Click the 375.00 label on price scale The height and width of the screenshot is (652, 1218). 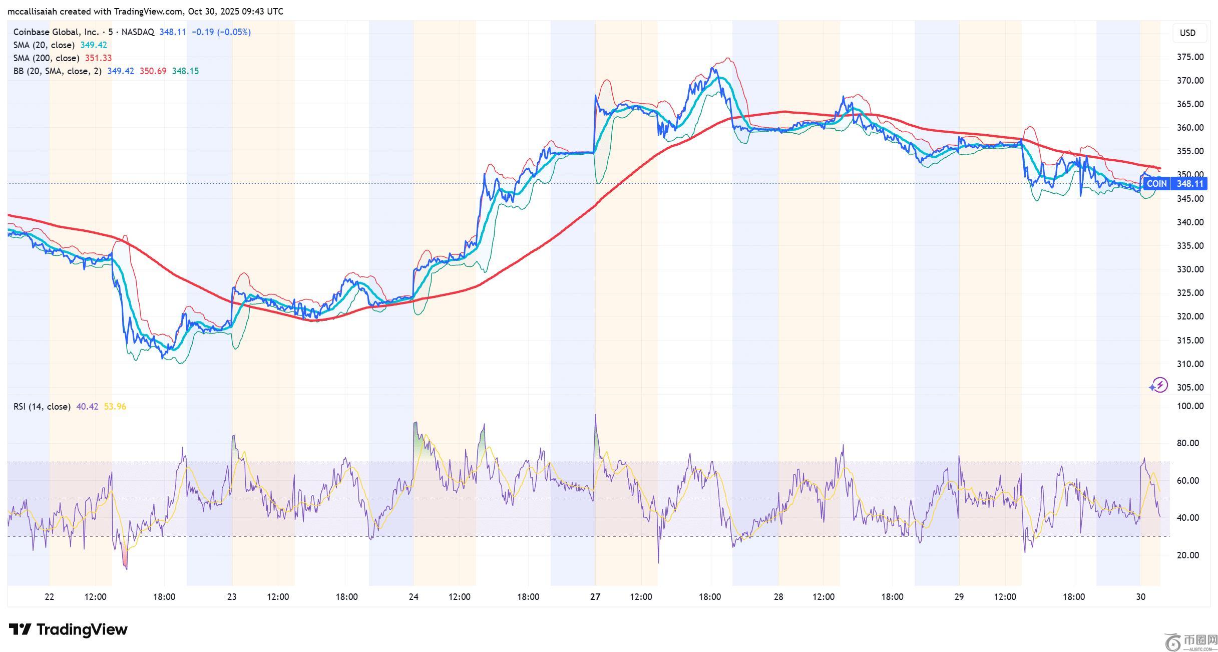(x=1189, y=57)
